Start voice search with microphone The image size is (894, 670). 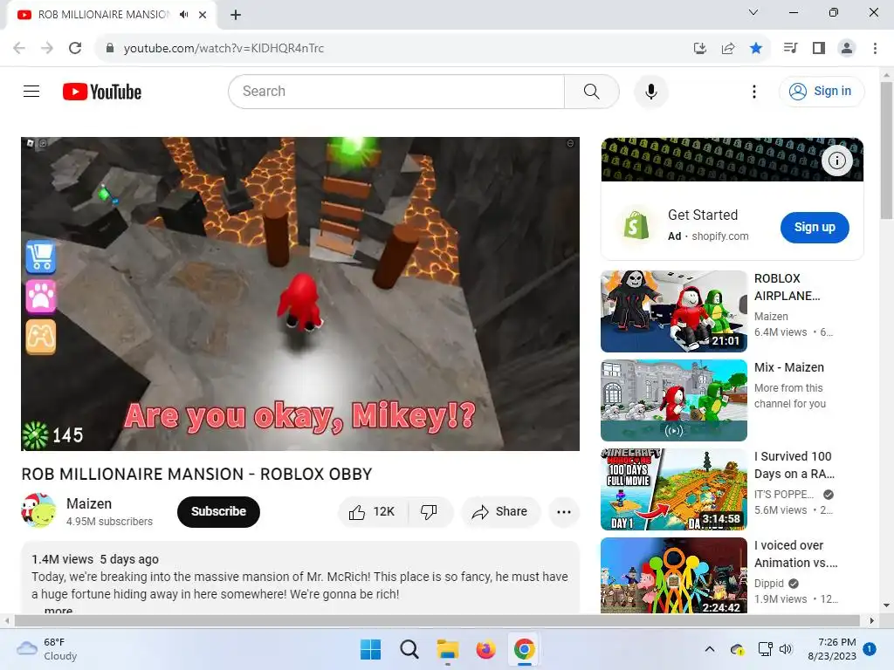coord(650,91)
